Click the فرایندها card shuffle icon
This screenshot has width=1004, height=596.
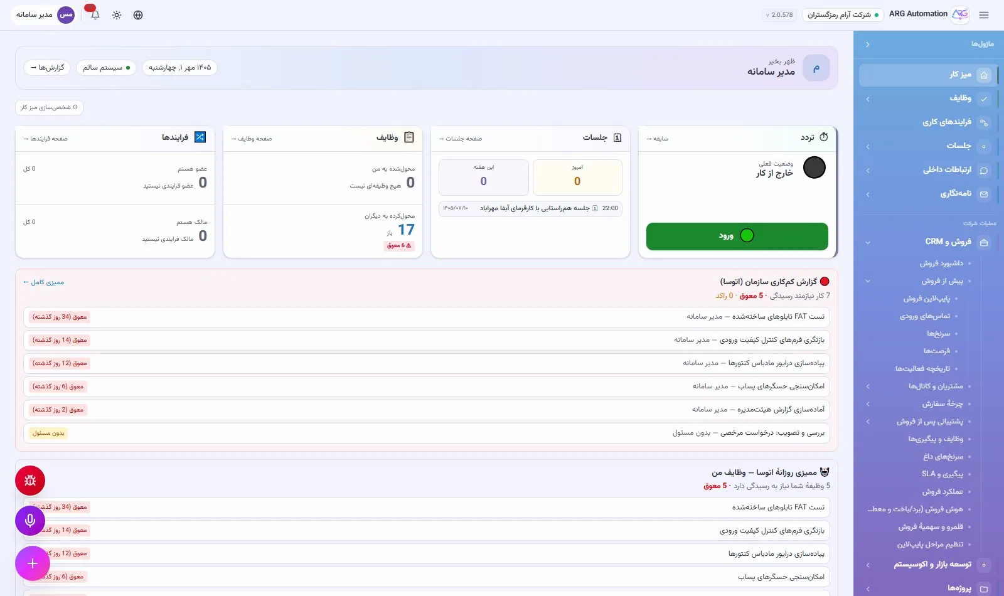point(200,137)
